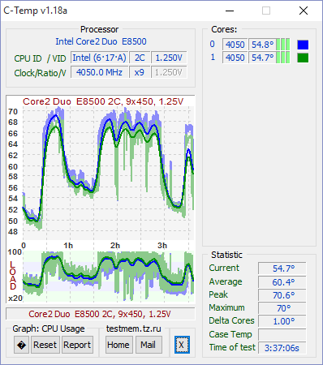Screen dimensions: 323x365
Task: Generate a report with the Report button
Action: (77, 345)
